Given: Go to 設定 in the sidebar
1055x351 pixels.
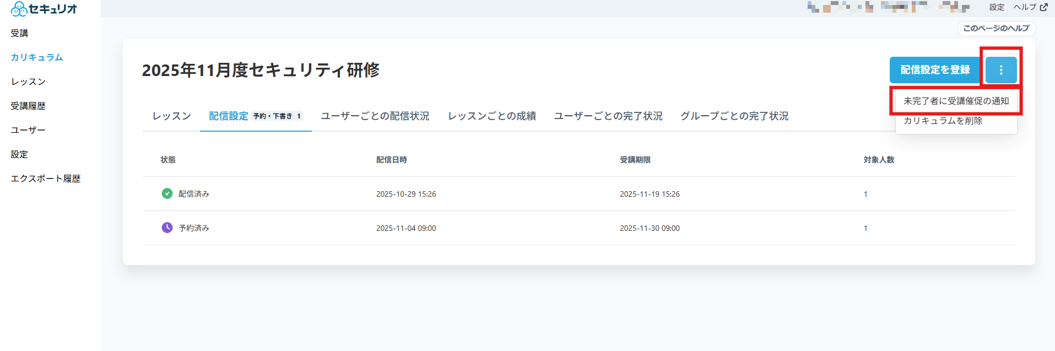Looking at the screenshot, I should [19, 154].
